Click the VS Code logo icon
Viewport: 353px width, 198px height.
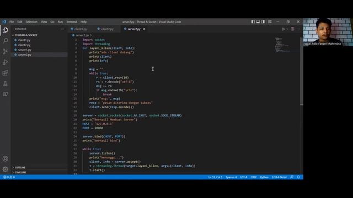[4, 22]
